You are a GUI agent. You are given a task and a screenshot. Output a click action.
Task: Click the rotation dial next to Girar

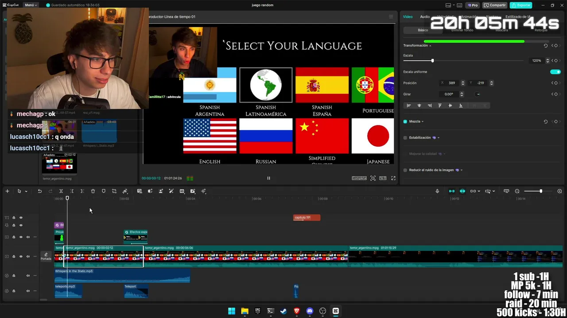point(478,94)
